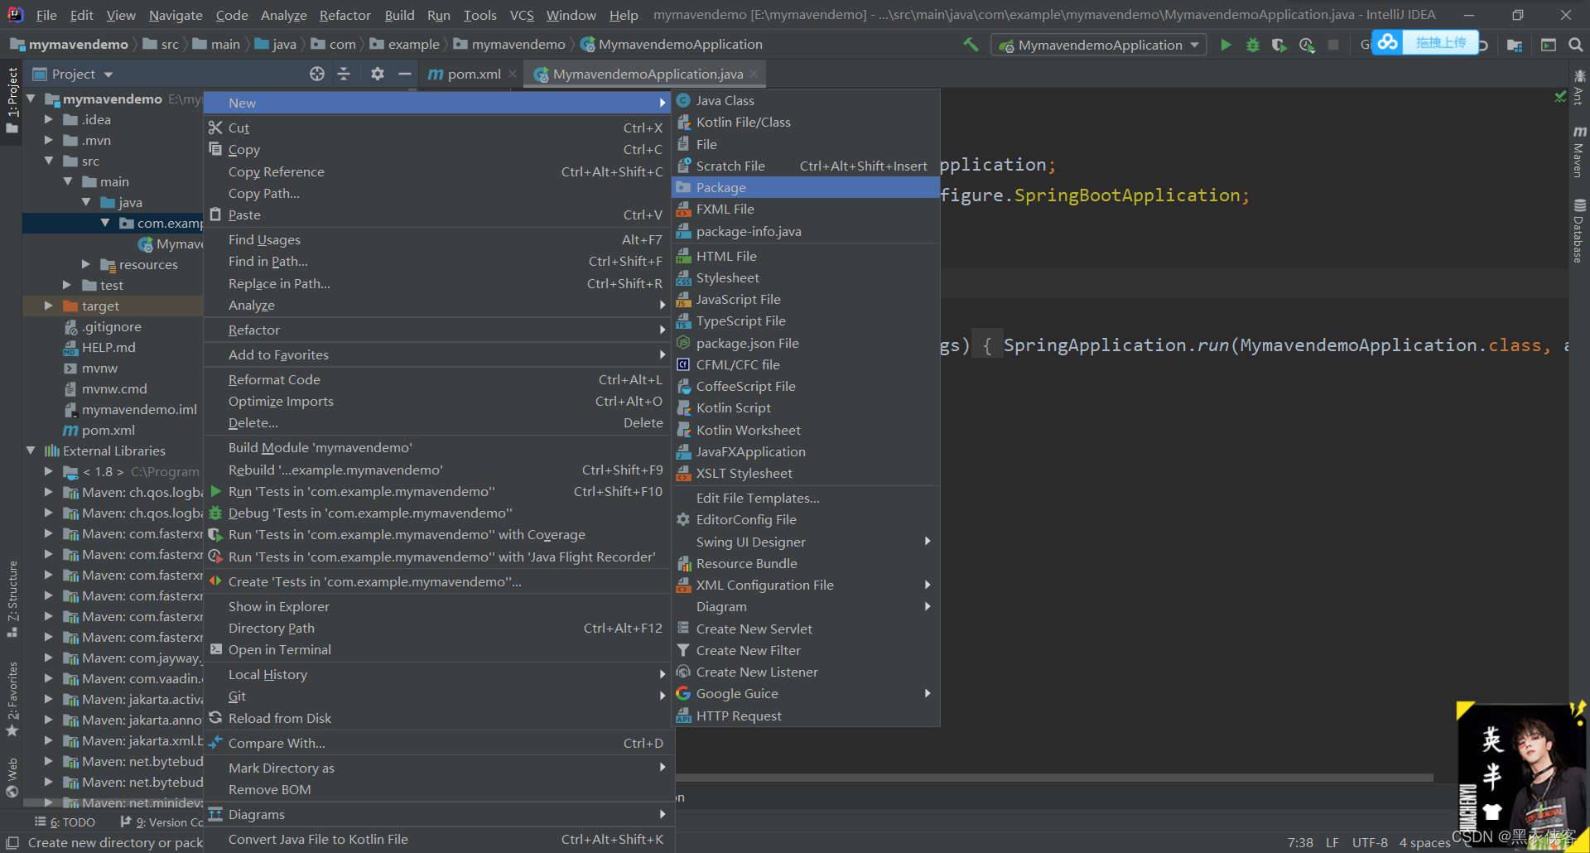Choose Kotlin File/Class in submenu
The image size is (1590, 853).
[805, 122]
